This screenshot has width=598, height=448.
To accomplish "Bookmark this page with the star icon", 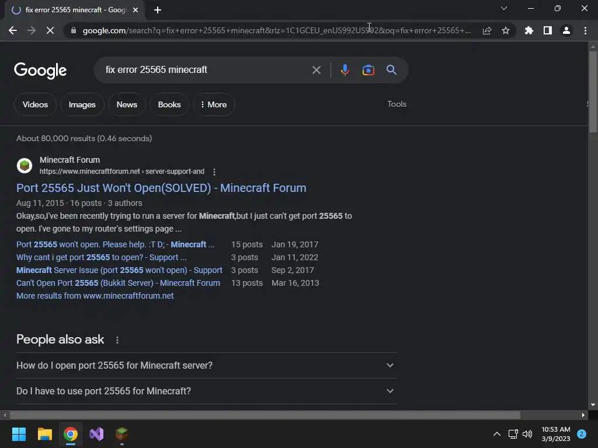I will [506, 30].
